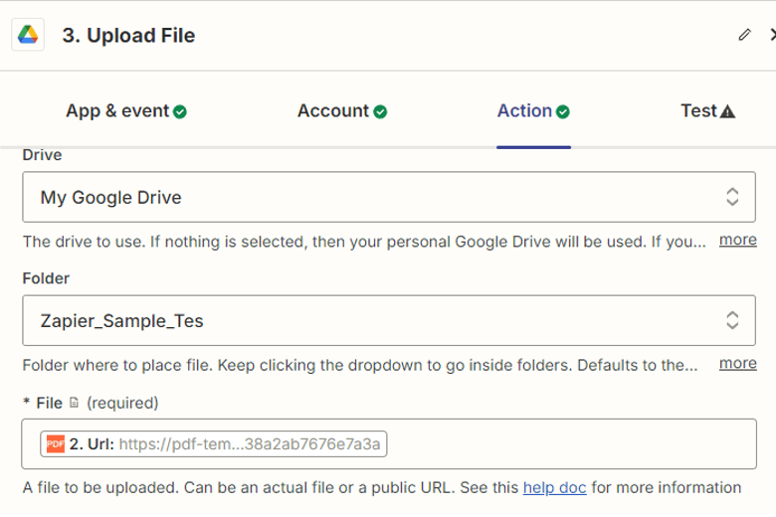This screenshot has width=776, height=517.
Task: Click the Google Drive app icon
Action: tap(26, 35)
